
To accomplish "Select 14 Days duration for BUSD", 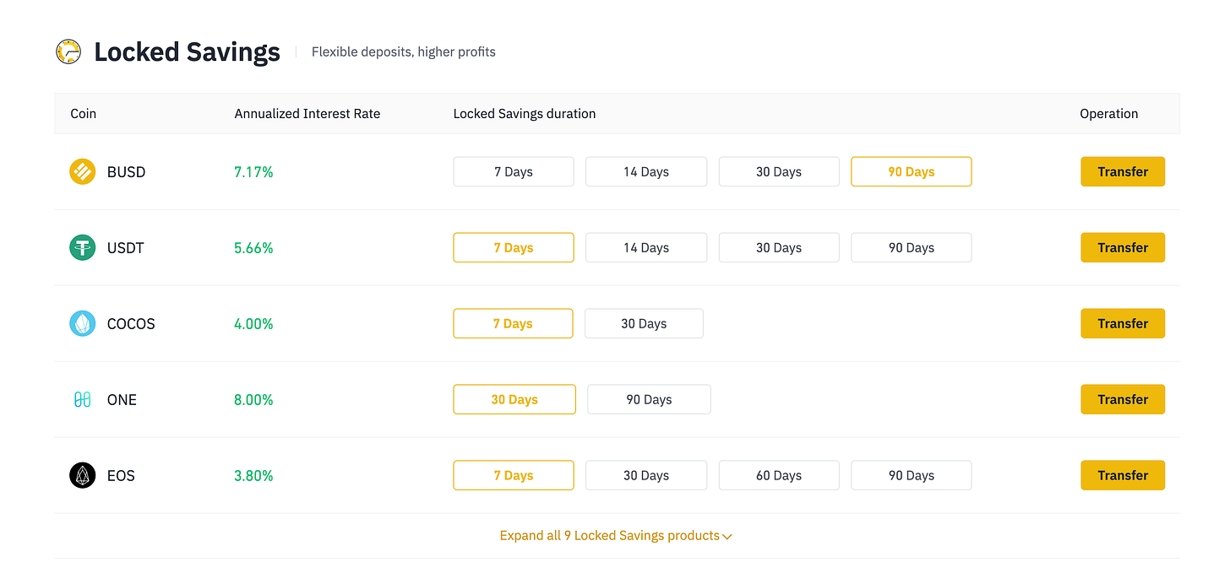I will [x=646, y=172].
